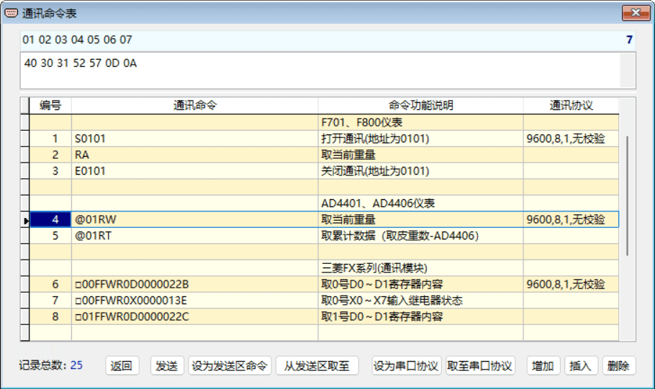The width and height of the screenshot is (655, 389).
Task: Click the 插入 button
Action: (x=581, y=366)
